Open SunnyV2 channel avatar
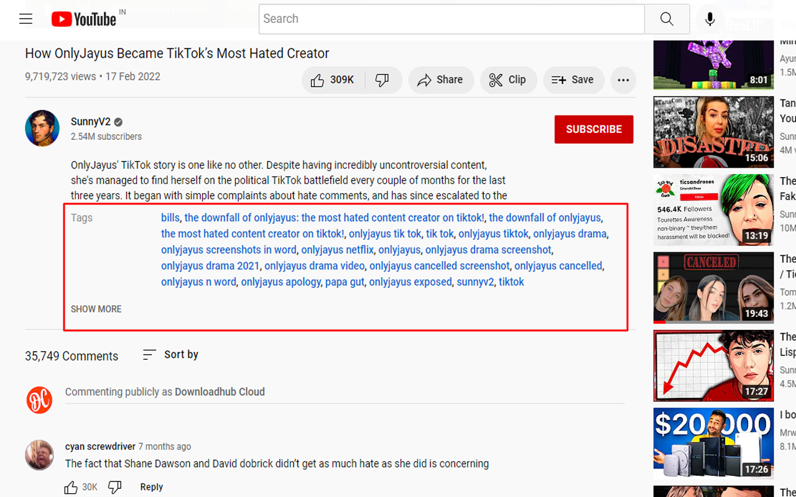Image resolution: width=796 pixels, height=497 pixels. tap(42, 128)
